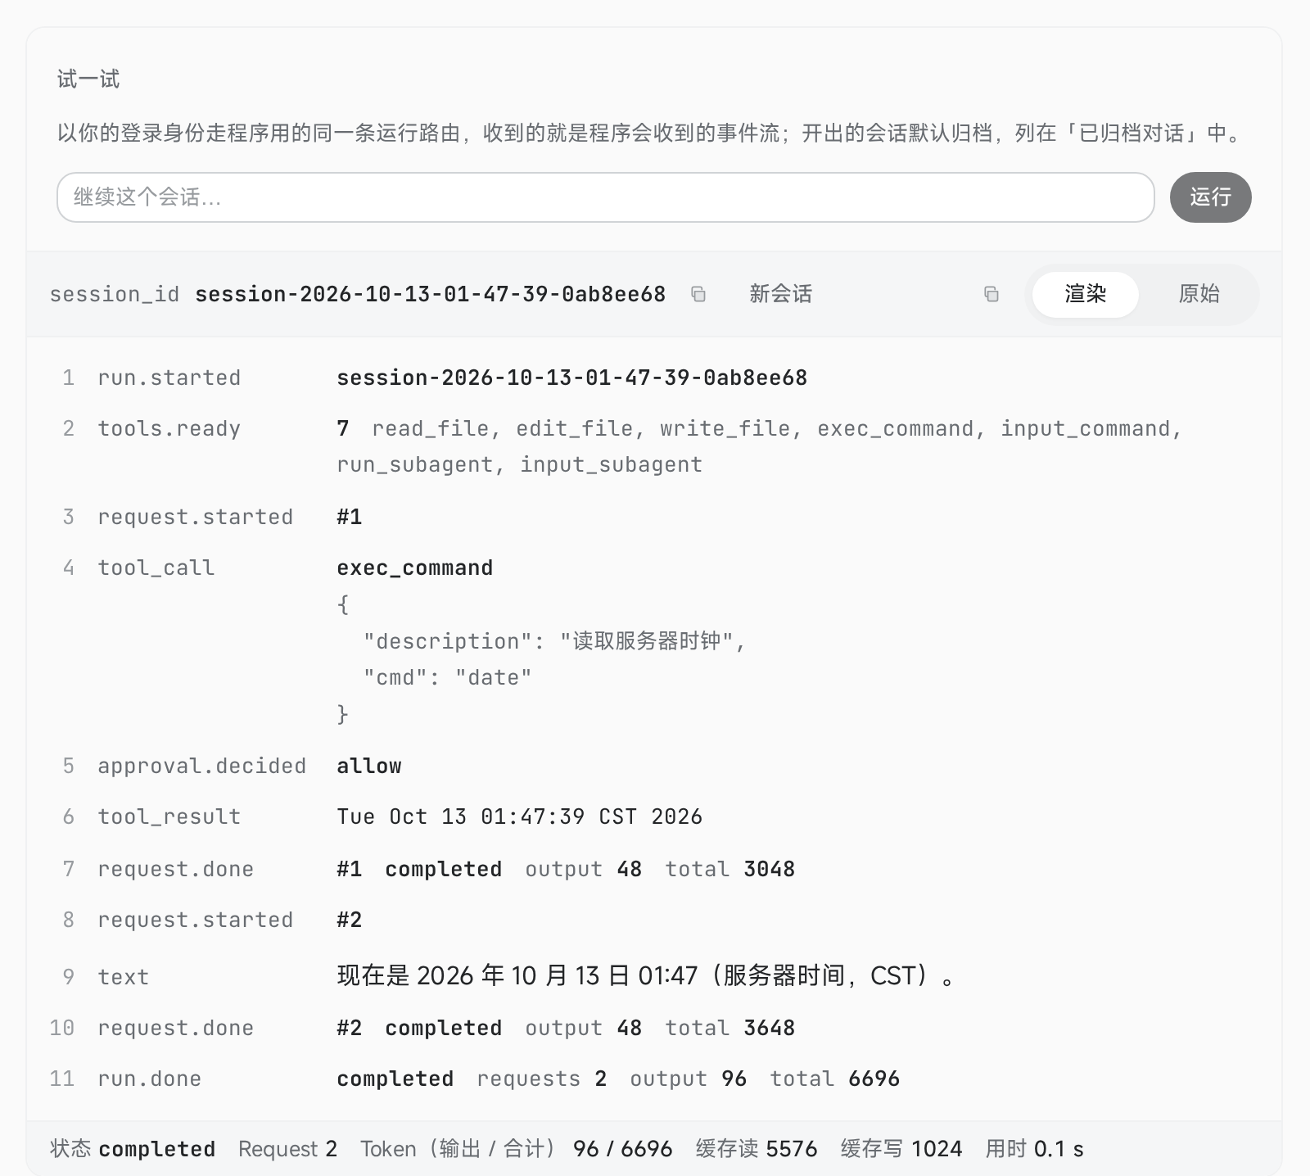Click the exec_command heading in the tool_call row

[x=415, y=568]
